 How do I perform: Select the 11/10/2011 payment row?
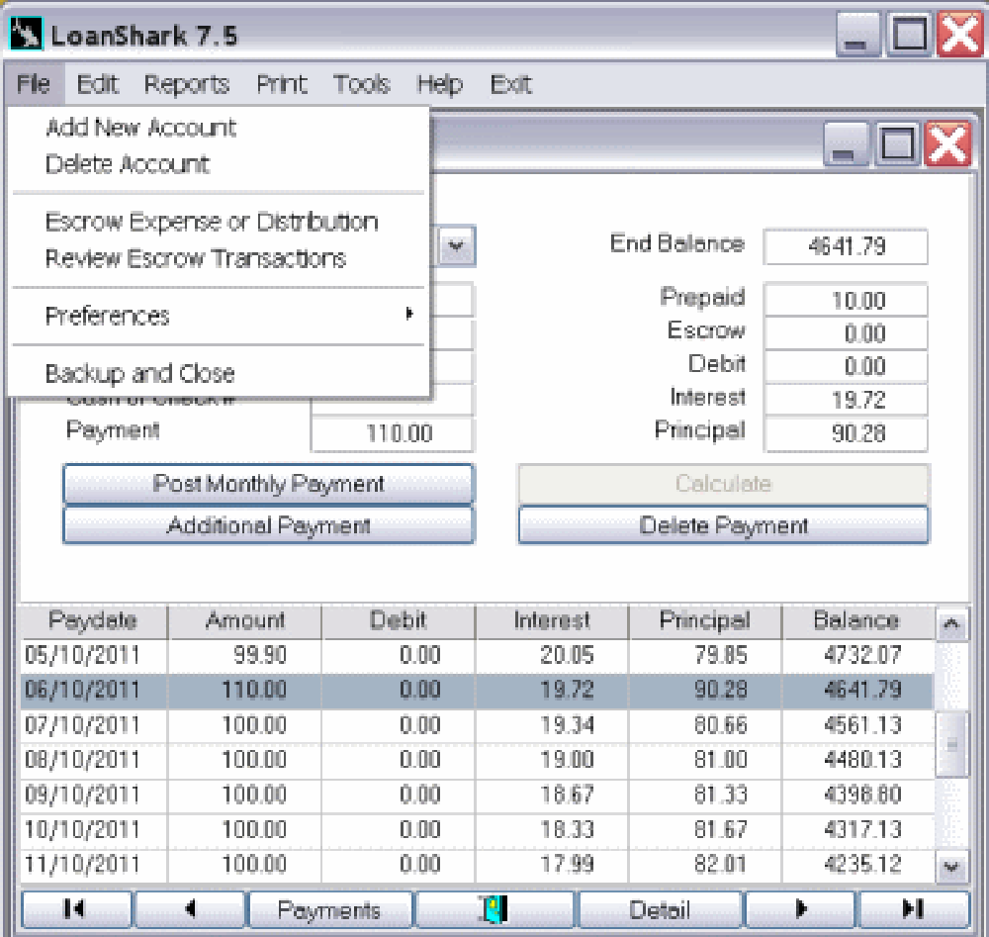tap(477, 865)
